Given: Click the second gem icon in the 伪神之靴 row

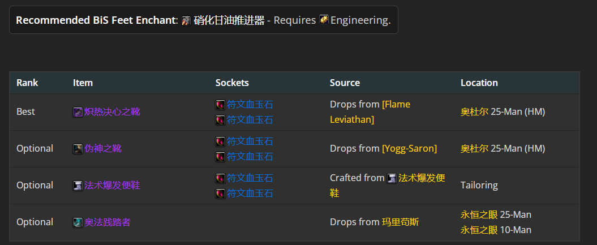Looking at the screenshot, I should [x=220, y=157].
